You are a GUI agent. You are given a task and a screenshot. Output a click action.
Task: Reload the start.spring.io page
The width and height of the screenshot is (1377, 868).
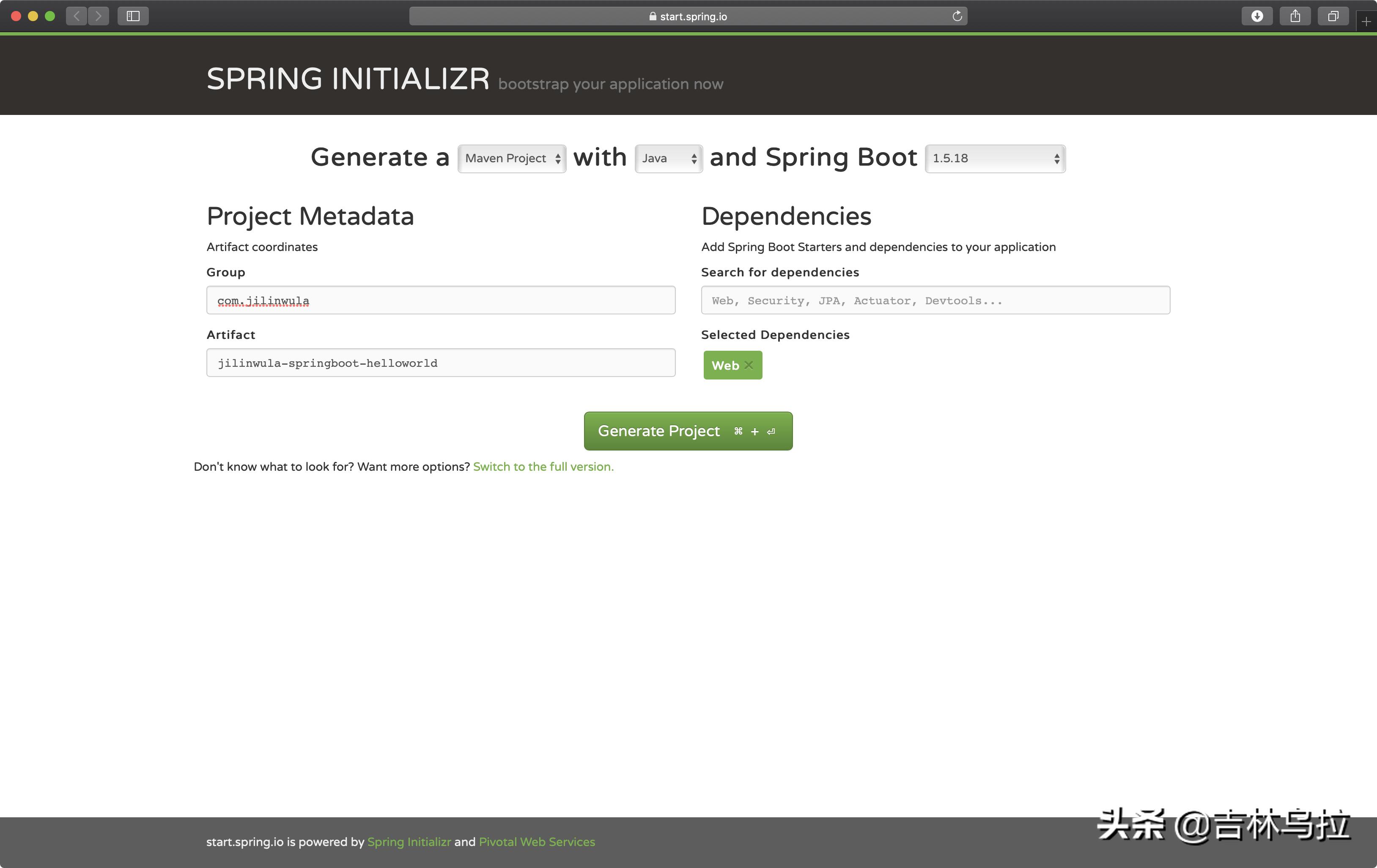tap(957, 16)
